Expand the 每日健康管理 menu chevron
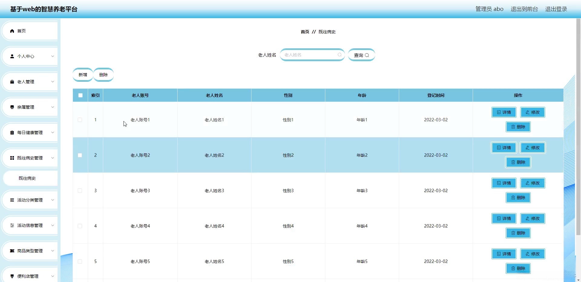The width and height of the screenshot is (581, 282). [x=52, y=133]
